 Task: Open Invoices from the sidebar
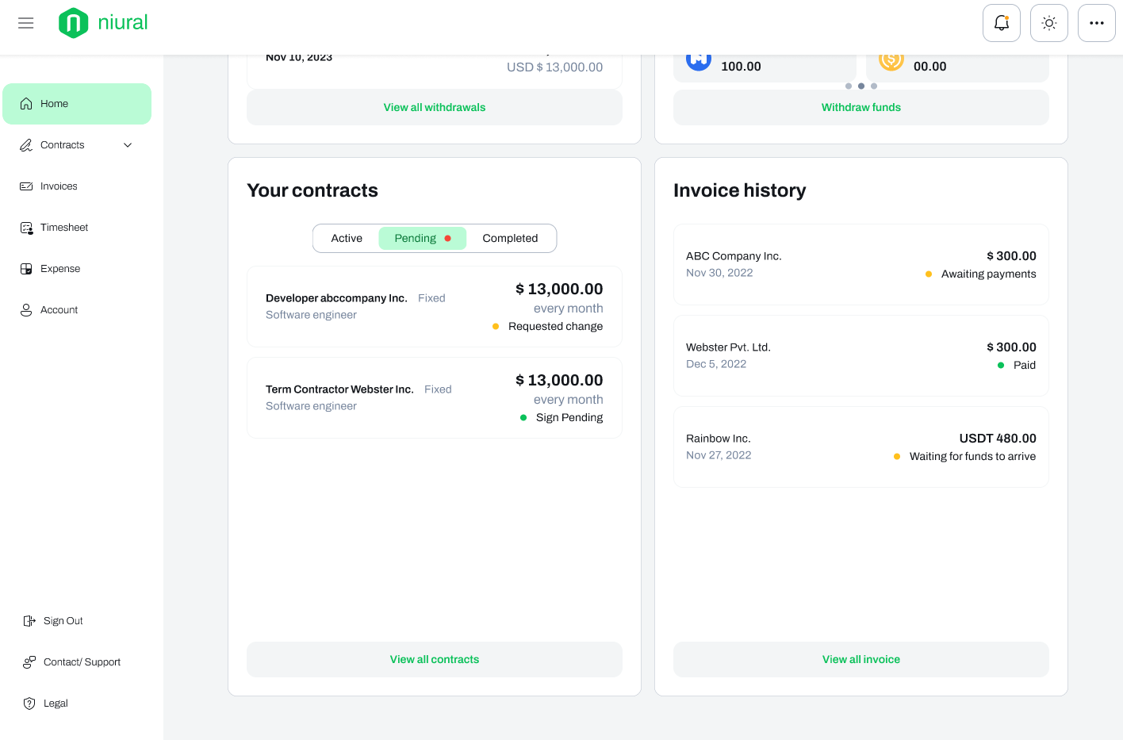pos(77,186)
